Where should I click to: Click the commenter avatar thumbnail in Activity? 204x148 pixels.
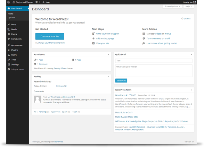pyautogui.click(x=37, y=99)
